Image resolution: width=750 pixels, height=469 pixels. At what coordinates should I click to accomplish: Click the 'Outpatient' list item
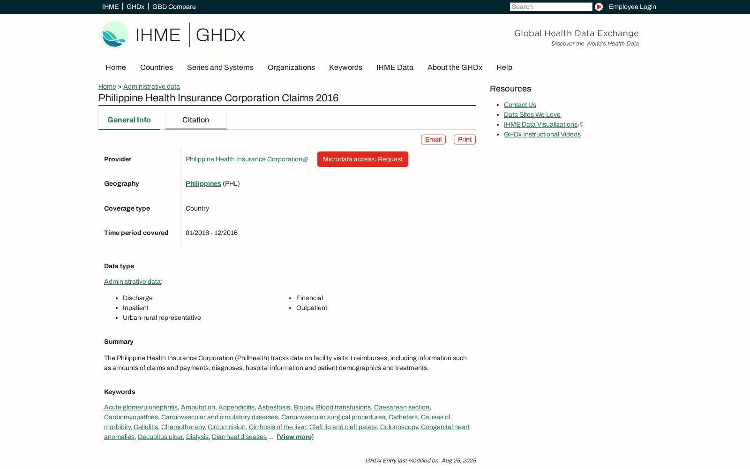click(312, 308)
